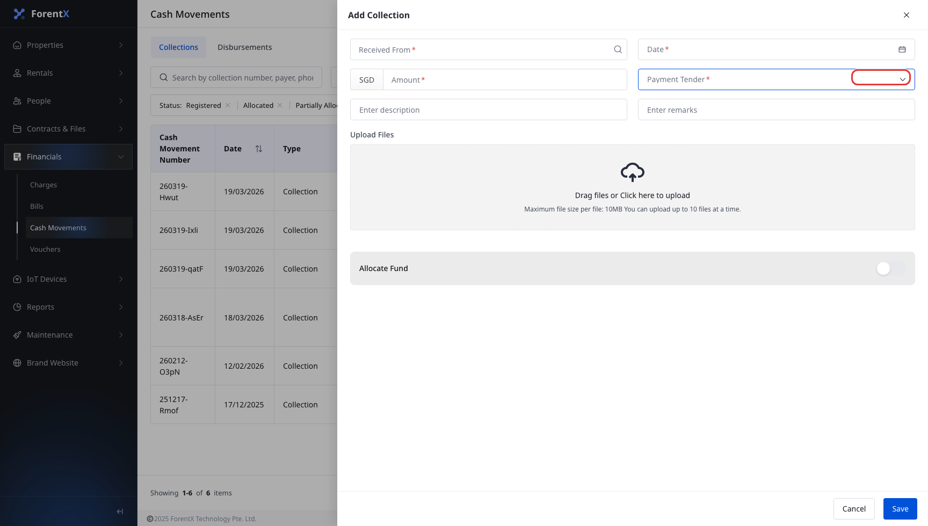The image size is (928, 526).
Task: Click the Received From field
Action: pyautogui.click(x=489, y=49)
